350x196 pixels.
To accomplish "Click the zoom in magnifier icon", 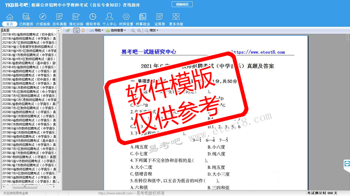I will tap(139, 30).
